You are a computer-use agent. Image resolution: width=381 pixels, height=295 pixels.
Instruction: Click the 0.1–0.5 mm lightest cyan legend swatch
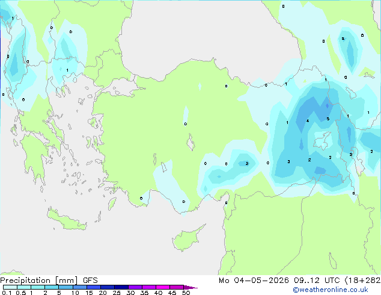pyautogui.click(x=10, y=287)
